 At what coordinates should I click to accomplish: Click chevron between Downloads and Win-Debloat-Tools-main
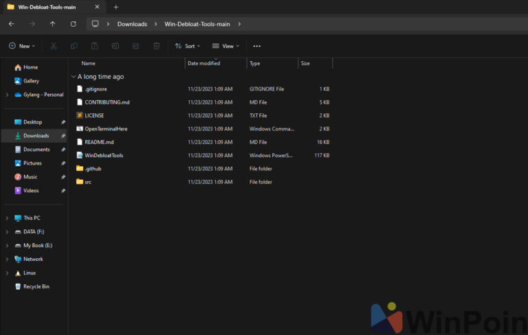tap(155, 24)
